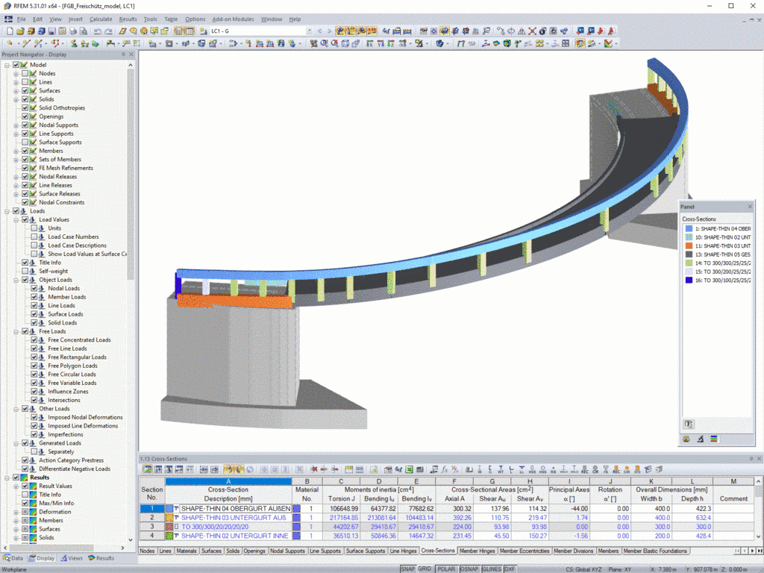
Task: Click the first icon in the table toolbar
Action: pyautogui.click(x=147, y=470)
